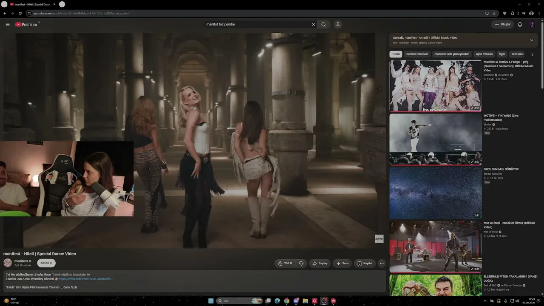Open more actions three-dot menu
The image size is (544, 306).
(x=382, y=263)
